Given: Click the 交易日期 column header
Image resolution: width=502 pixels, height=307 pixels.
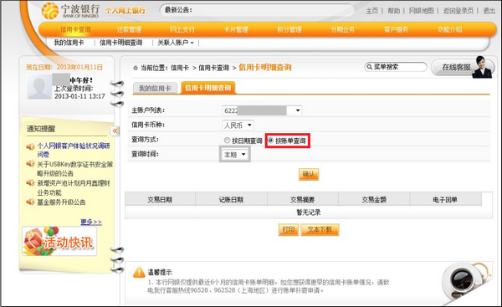Looking at the screenshot, I should (x=160, y=200).
